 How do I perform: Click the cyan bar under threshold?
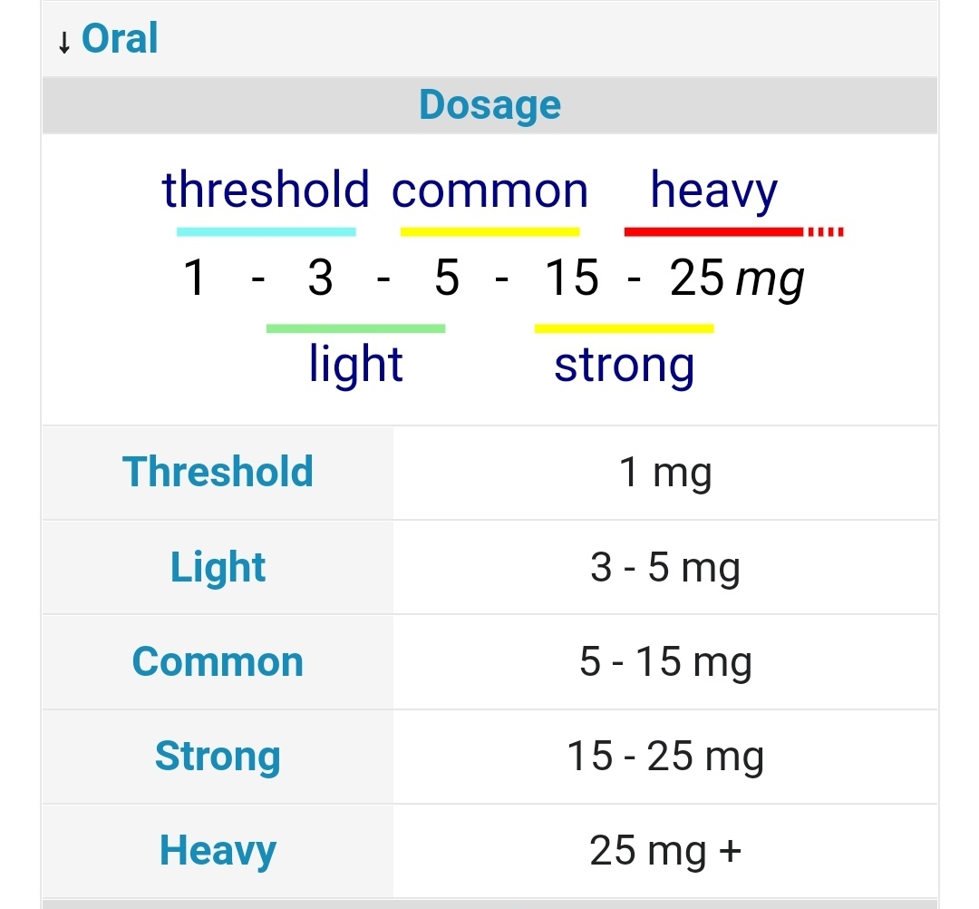click(266, 232)
